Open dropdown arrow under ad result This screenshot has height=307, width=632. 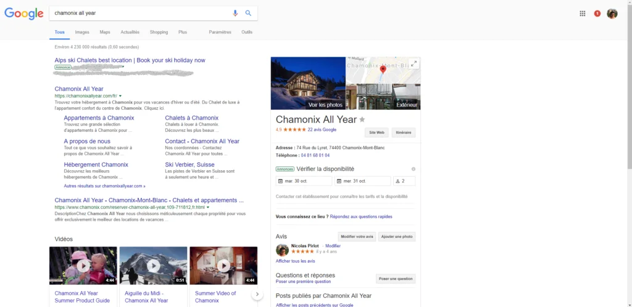tap(123, 67)
